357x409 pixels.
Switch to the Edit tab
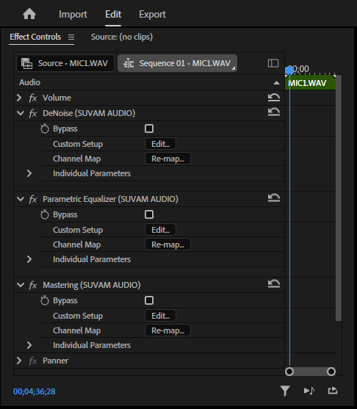[x=113, y=15]
